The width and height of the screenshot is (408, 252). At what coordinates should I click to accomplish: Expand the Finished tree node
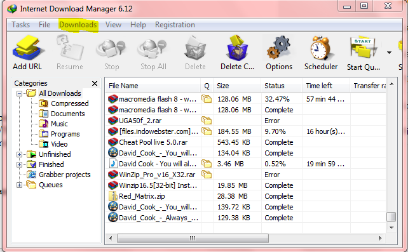pos(19,164)
